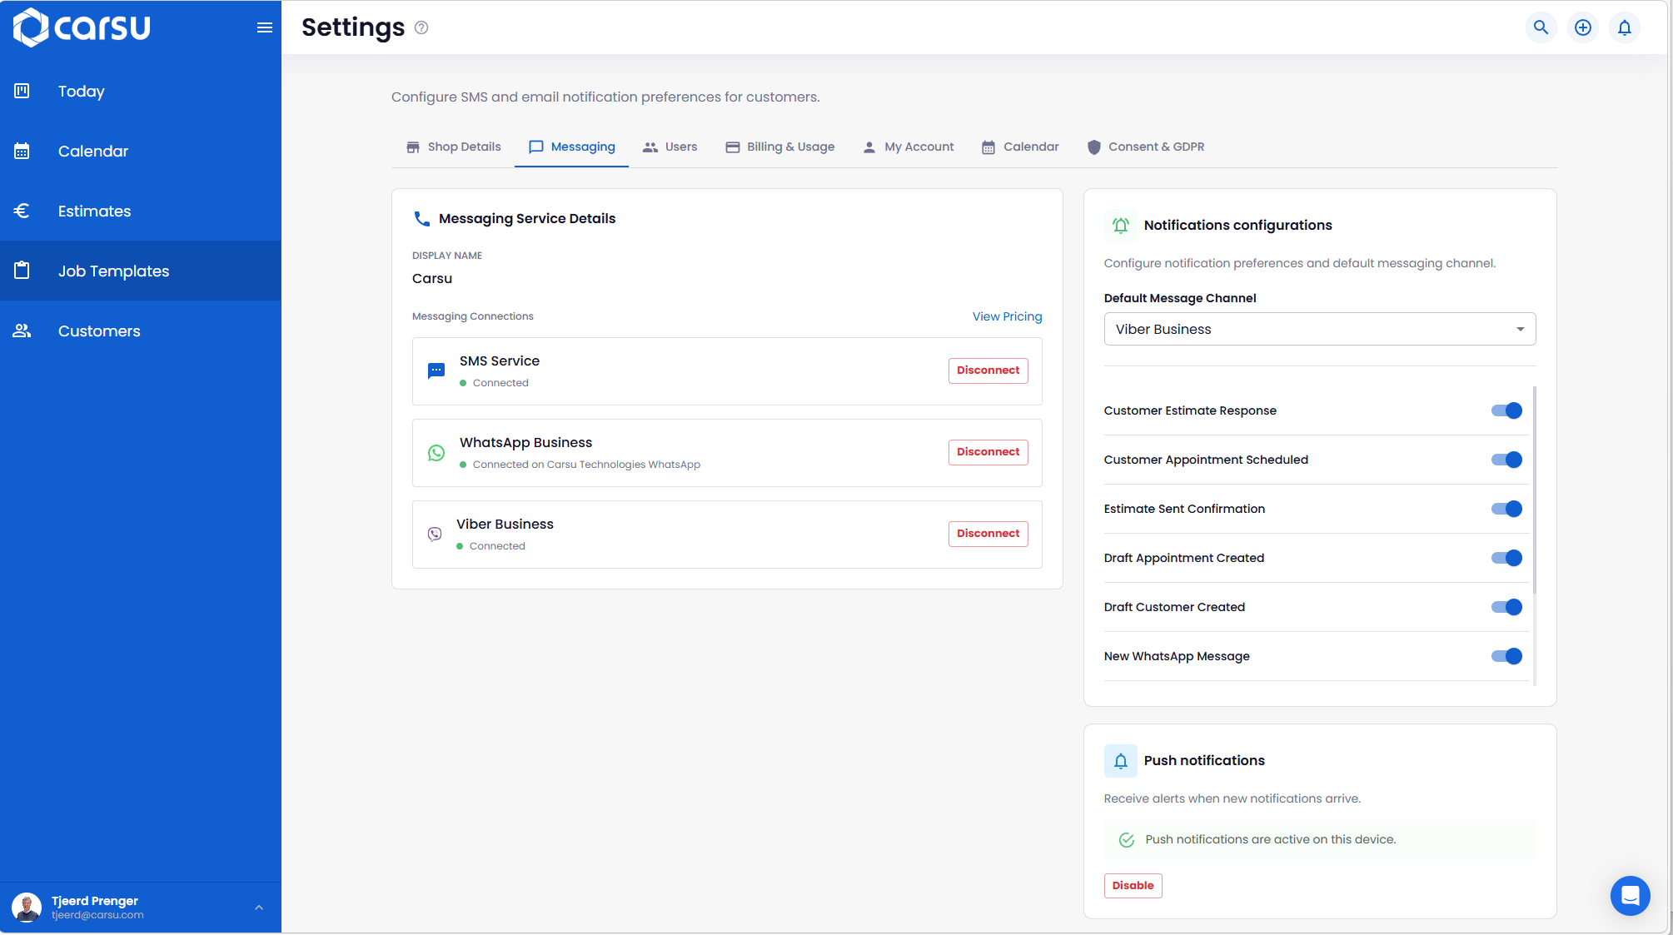This screenshot has width=1673, height=935.
Task: Click the add (plus) icon in the header
Action: pos(1582,27)
